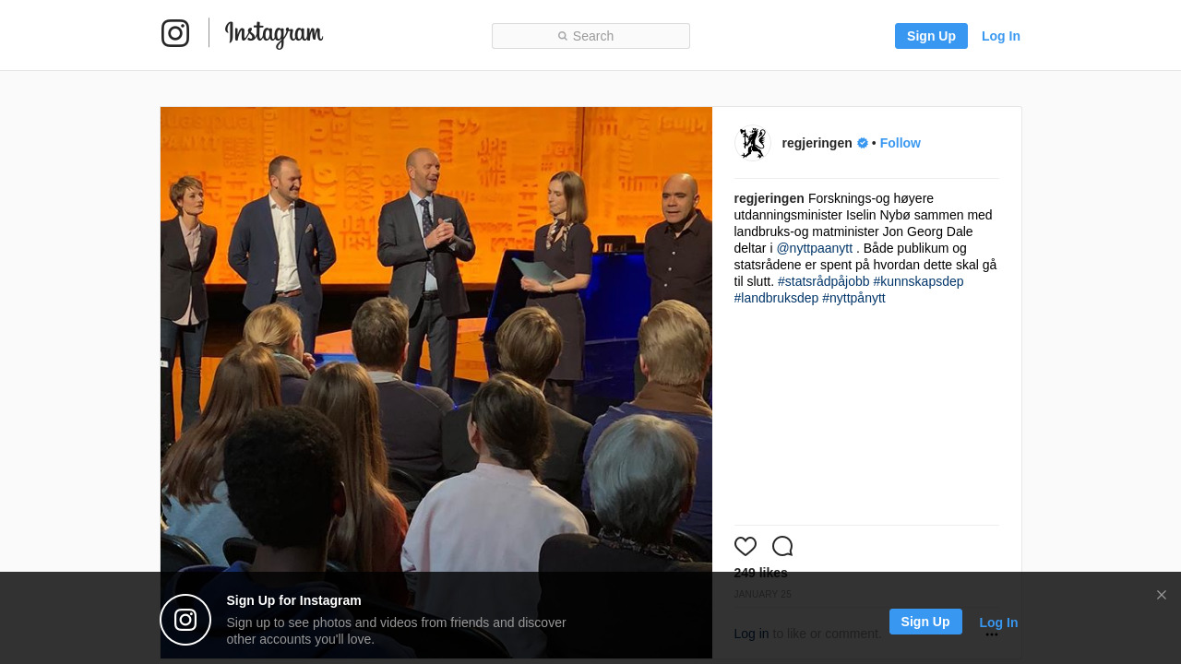Open the more options ellipsis menu
1181x664 pixels.
tap(992, 634)
